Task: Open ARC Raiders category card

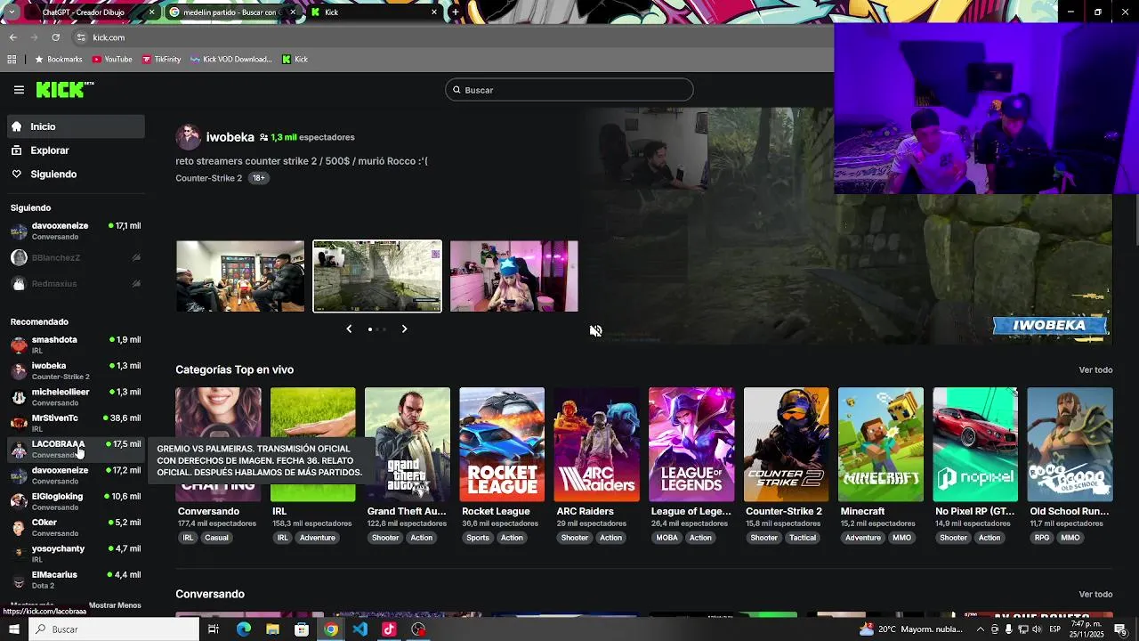Action: (597, 444)
